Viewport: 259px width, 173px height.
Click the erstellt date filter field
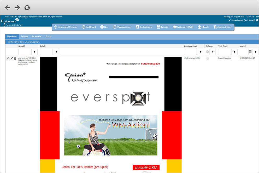pos(244,52)
